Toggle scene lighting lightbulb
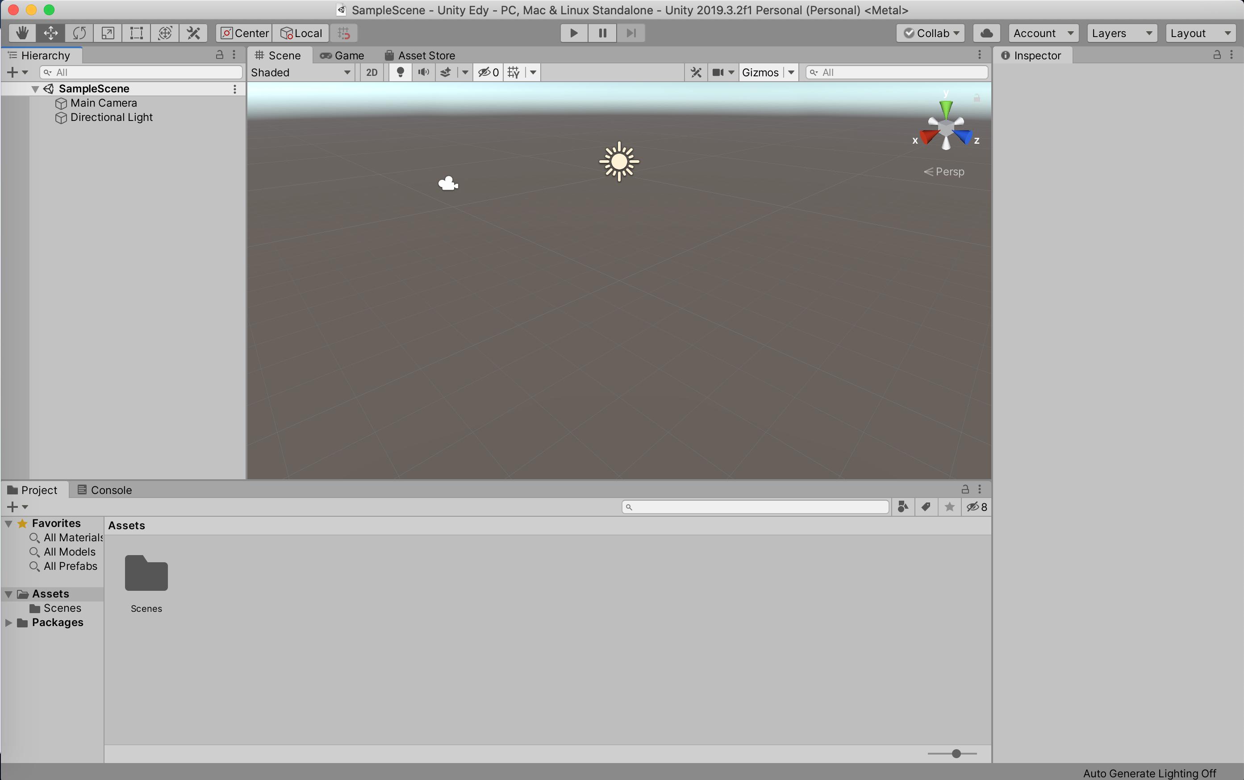 pyautogui.click(x=400, y=72)
